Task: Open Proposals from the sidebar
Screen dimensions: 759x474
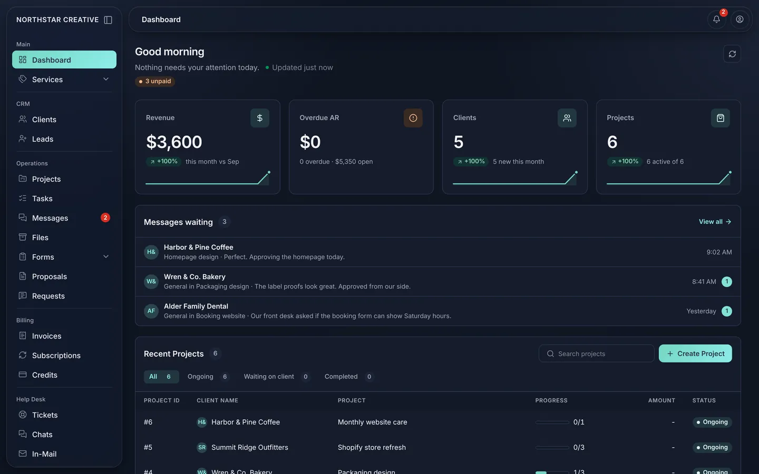Action: (x=64, y=276)
